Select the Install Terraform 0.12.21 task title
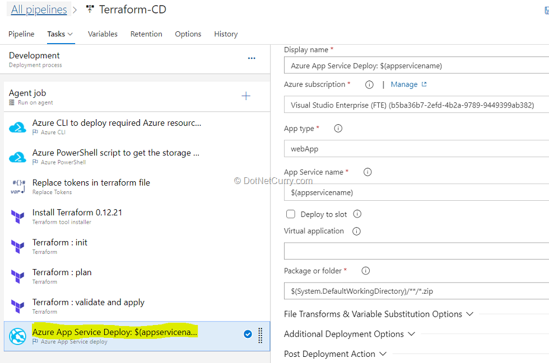This screenshot has width=549, height=363. click(77, 213)
